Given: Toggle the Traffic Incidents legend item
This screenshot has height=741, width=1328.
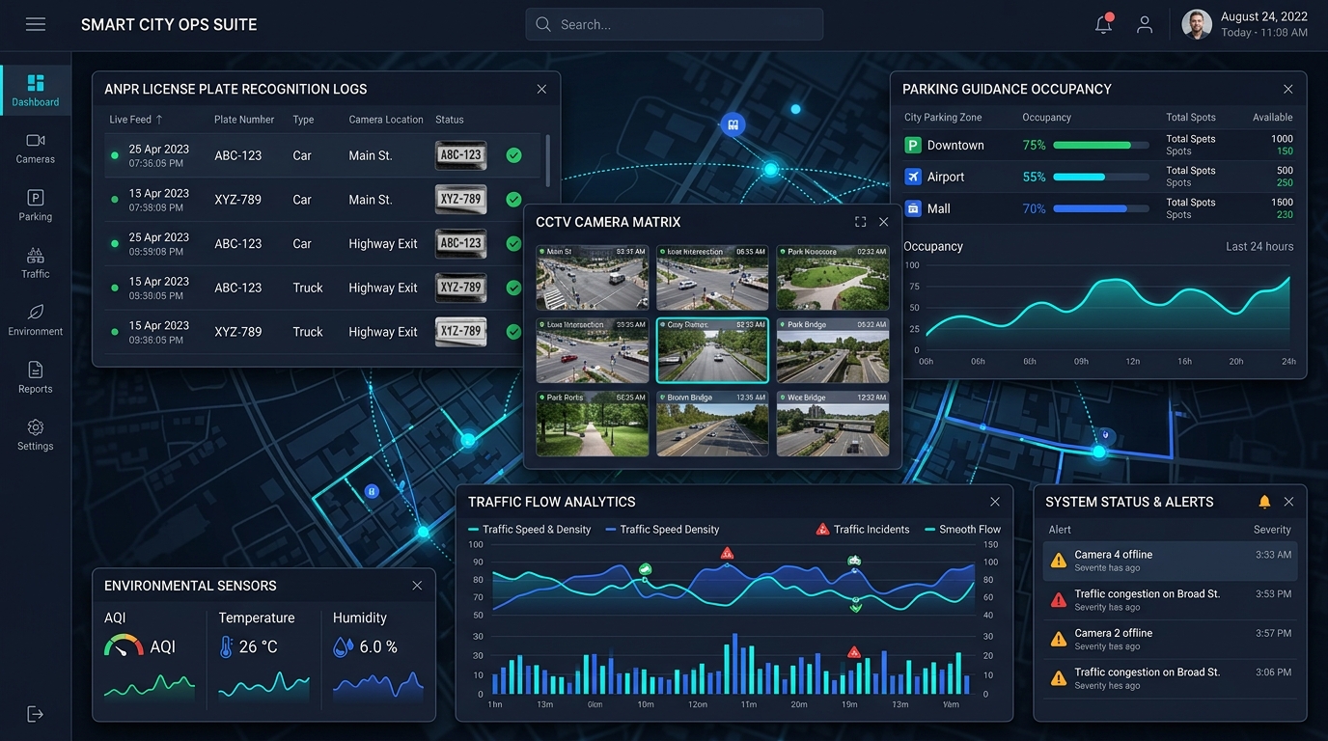Looking at the screenshot, I should (863, 529).
